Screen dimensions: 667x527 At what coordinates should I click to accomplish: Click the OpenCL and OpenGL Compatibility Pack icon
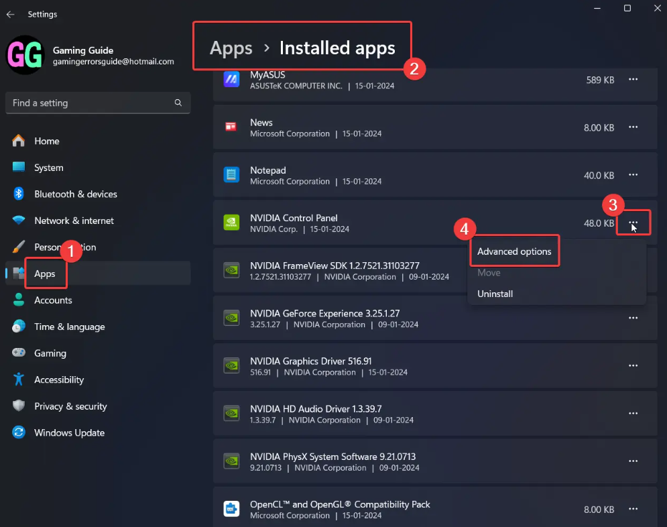231,509
